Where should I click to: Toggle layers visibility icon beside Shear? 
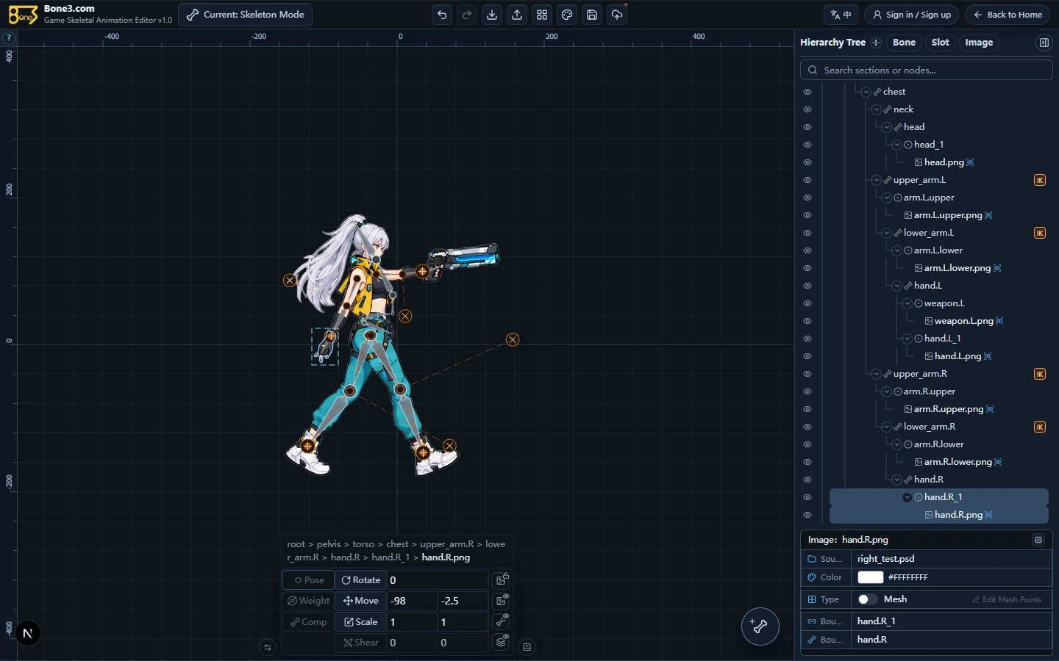click(x=502, y=642)
